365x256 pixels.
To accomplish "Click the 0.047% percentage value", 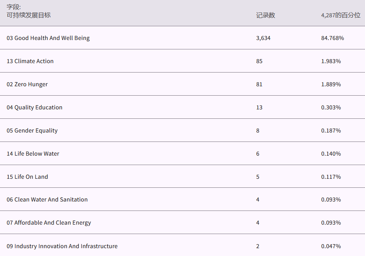I will [x=330, y=246].
